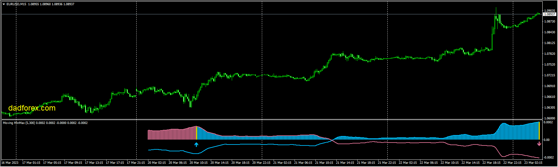Click the pink down arrow sell signal
This screenshot has height=167, width=558.
tap(539, 144)
